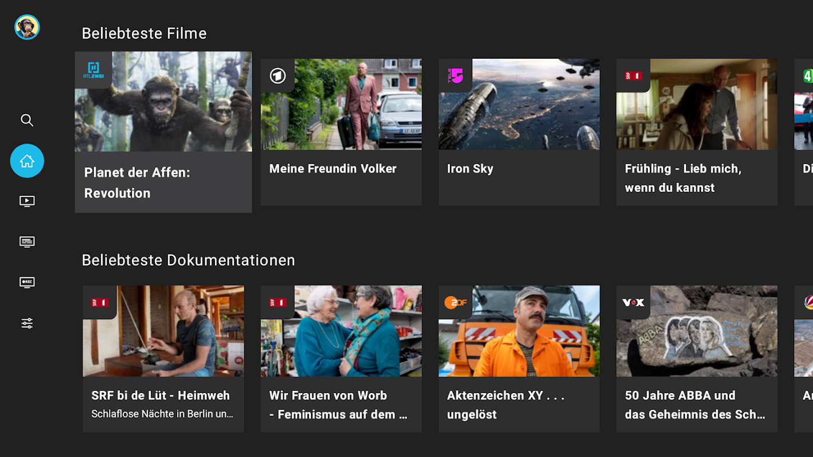Click the ZDF logo on Aktenzeichen XY
The image size is (813, 457).
click(x=456, y=302)
